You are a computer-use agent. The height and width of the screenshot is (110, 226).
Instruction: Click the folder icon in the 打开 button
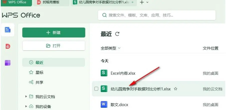(x=48, y=46)
